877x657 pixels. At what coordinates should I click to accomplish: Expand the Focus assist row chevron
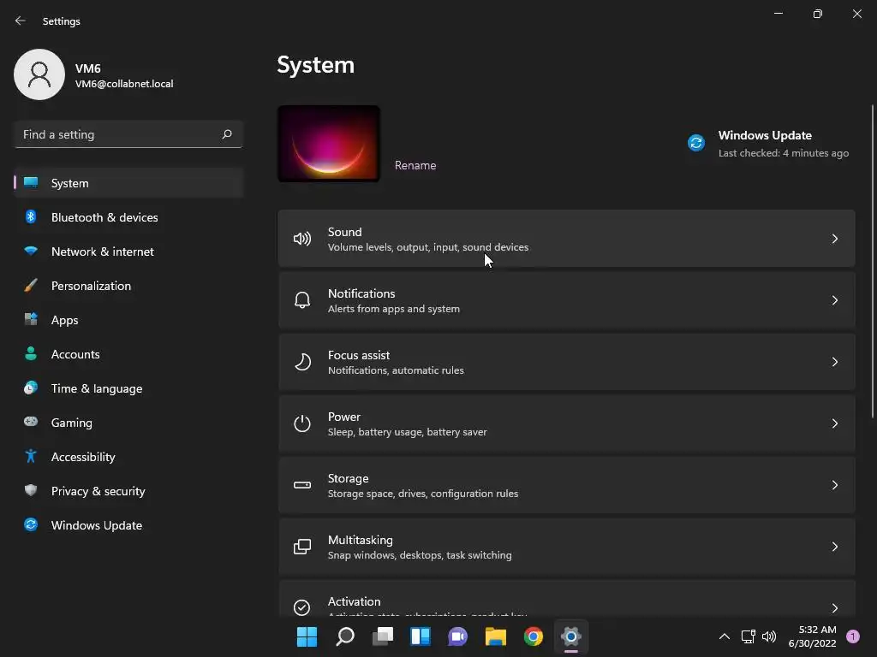pyautogui.click(x=834, y=362)
